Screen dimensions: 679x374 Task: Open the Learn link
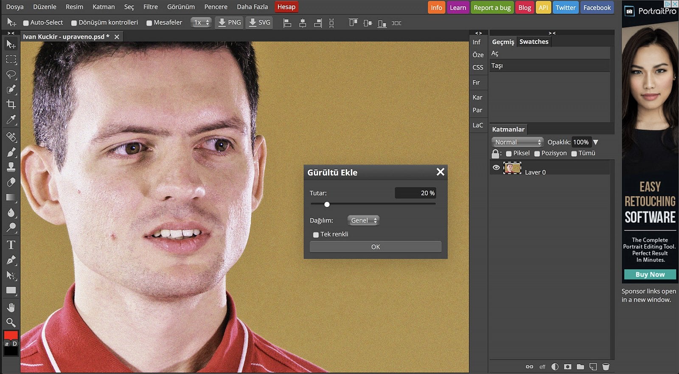(x=458, y=8)
